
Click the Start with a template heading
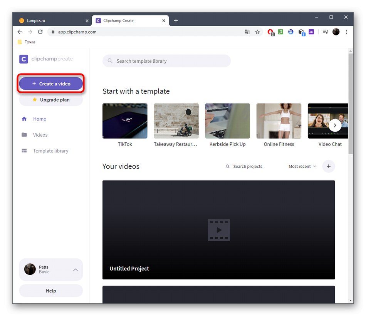click(136, 92)
